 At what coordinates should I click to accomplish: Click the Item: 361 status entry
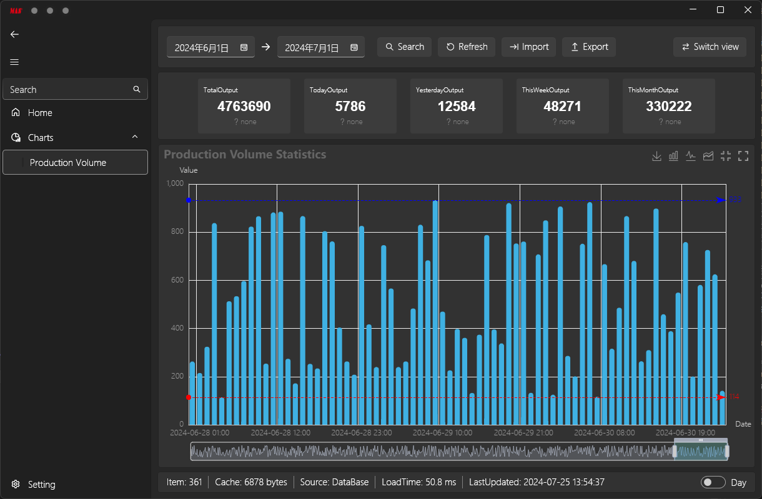[184, 482]
